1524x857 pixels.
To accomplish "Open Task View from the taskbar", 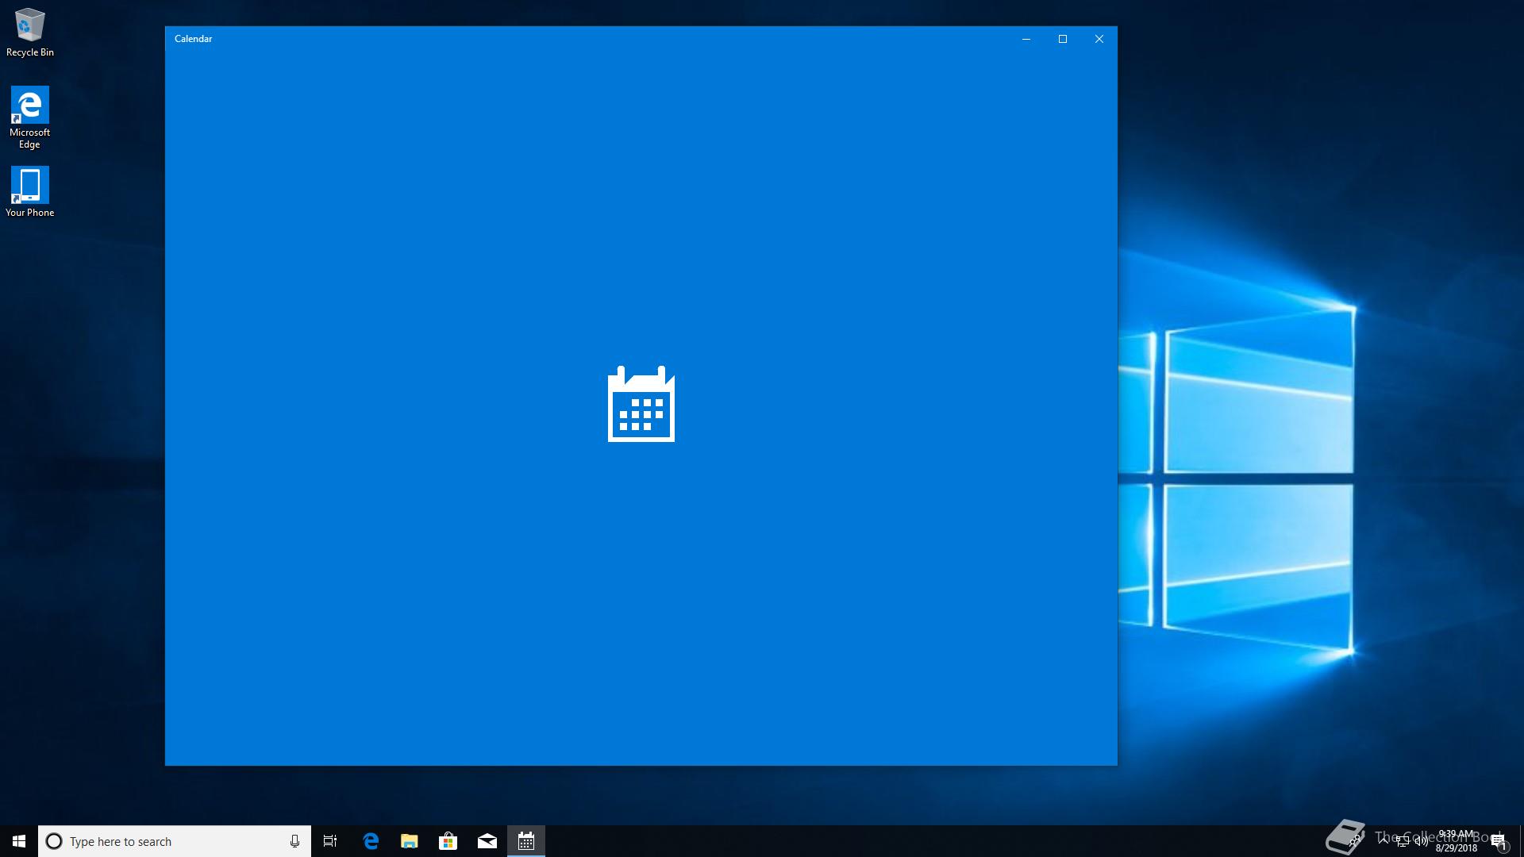I will [x=330, y=841].
